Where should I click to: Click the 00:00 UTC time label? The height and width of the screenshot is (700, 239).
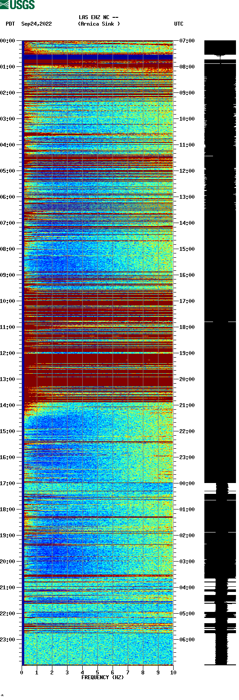coord(187,483)
